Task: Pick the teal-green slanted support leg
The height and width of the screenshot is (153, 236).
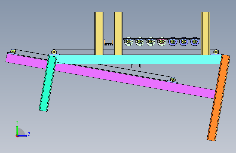Action: click(x=48, y=84)
